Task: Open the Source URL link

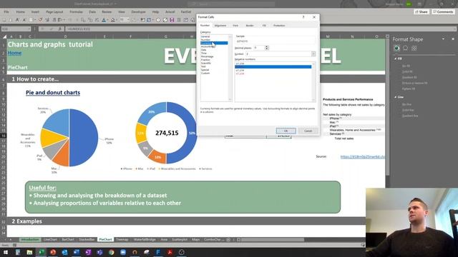Action: point(363,157)
